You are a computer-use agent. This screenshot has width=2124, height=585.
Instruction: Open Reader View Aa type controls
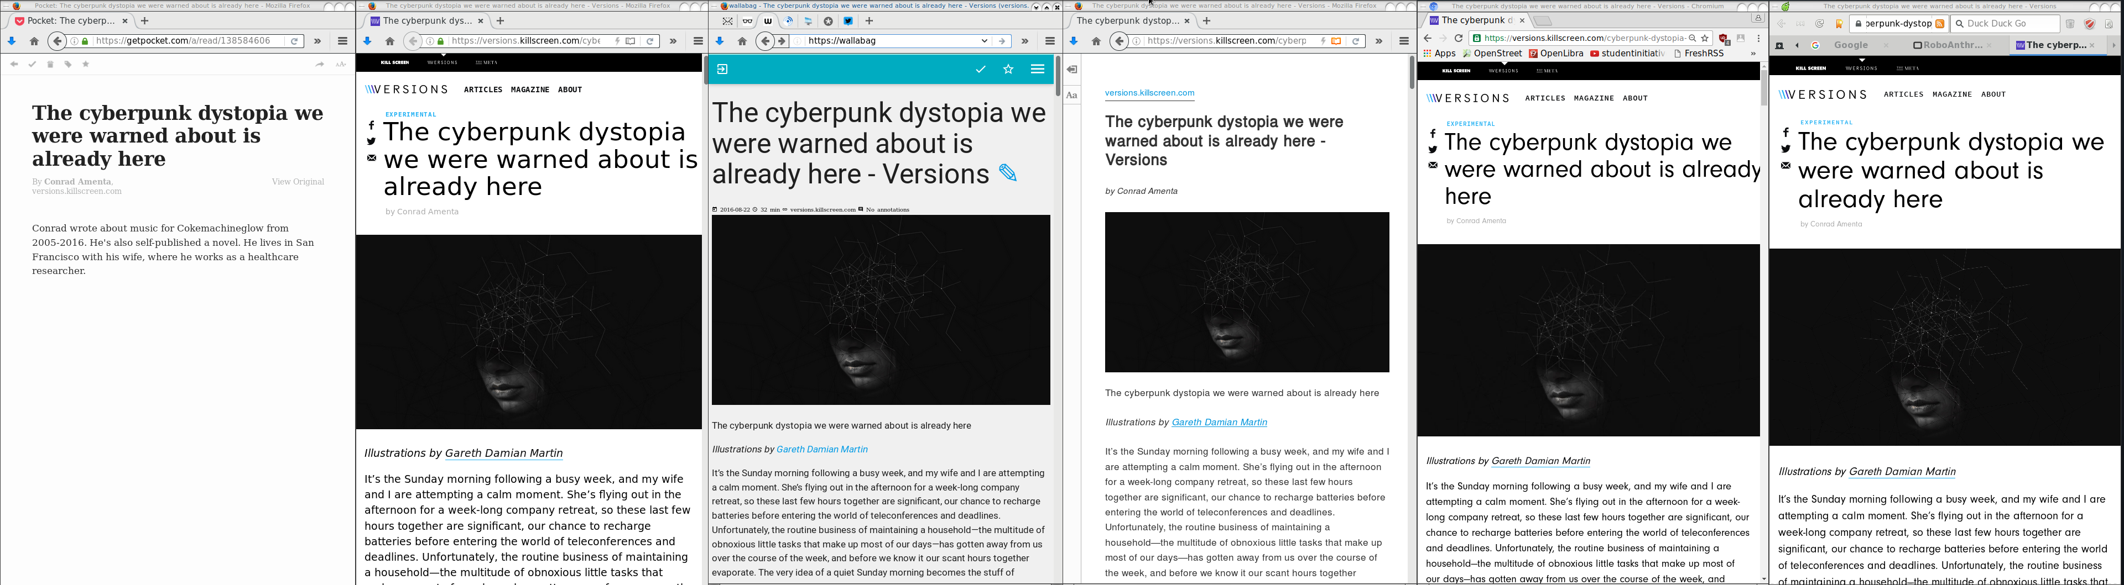coord(1072,96)
